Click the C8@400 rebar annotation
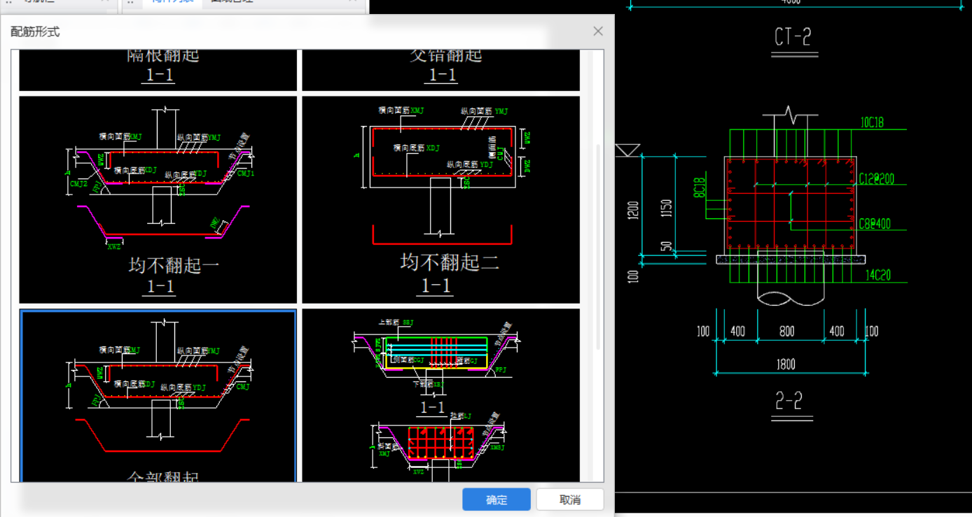Image resolution: width=972 pixels, height=517 pixels. [875, 224]
